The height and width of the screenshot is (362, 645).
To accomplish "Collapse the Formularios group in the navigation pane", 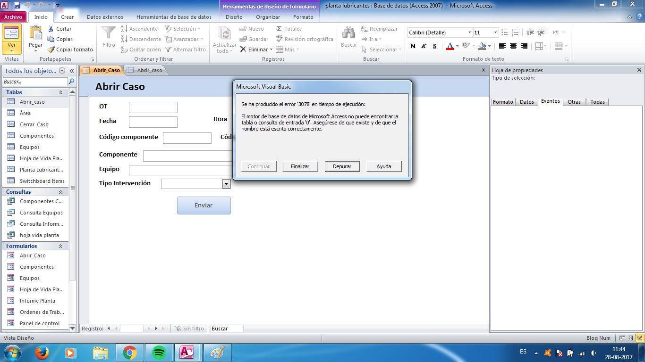I will (60, 246).
